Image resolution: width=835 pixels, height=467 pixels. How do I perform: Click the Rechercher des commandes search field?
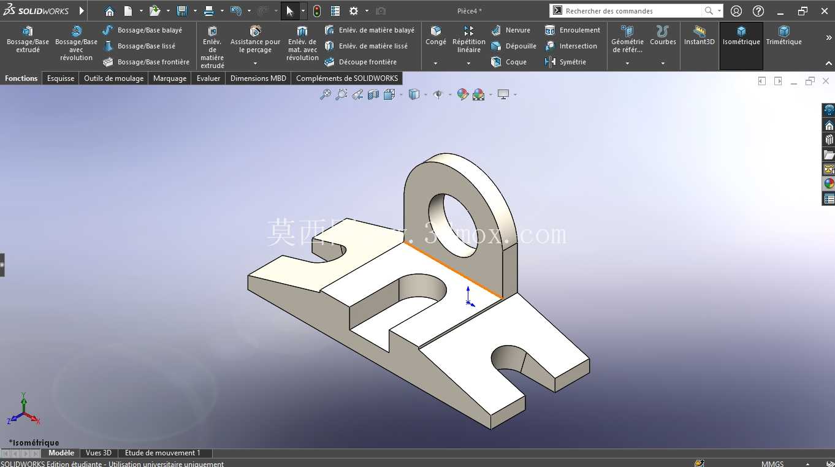pyautogui.click(x=632, y=11)
